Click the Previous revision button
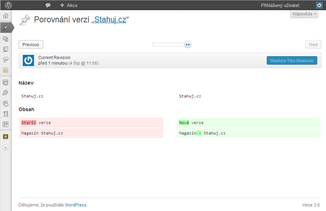The width and height of the screenshot is (326, 211). pyautogui.click(x=31, y=45)
